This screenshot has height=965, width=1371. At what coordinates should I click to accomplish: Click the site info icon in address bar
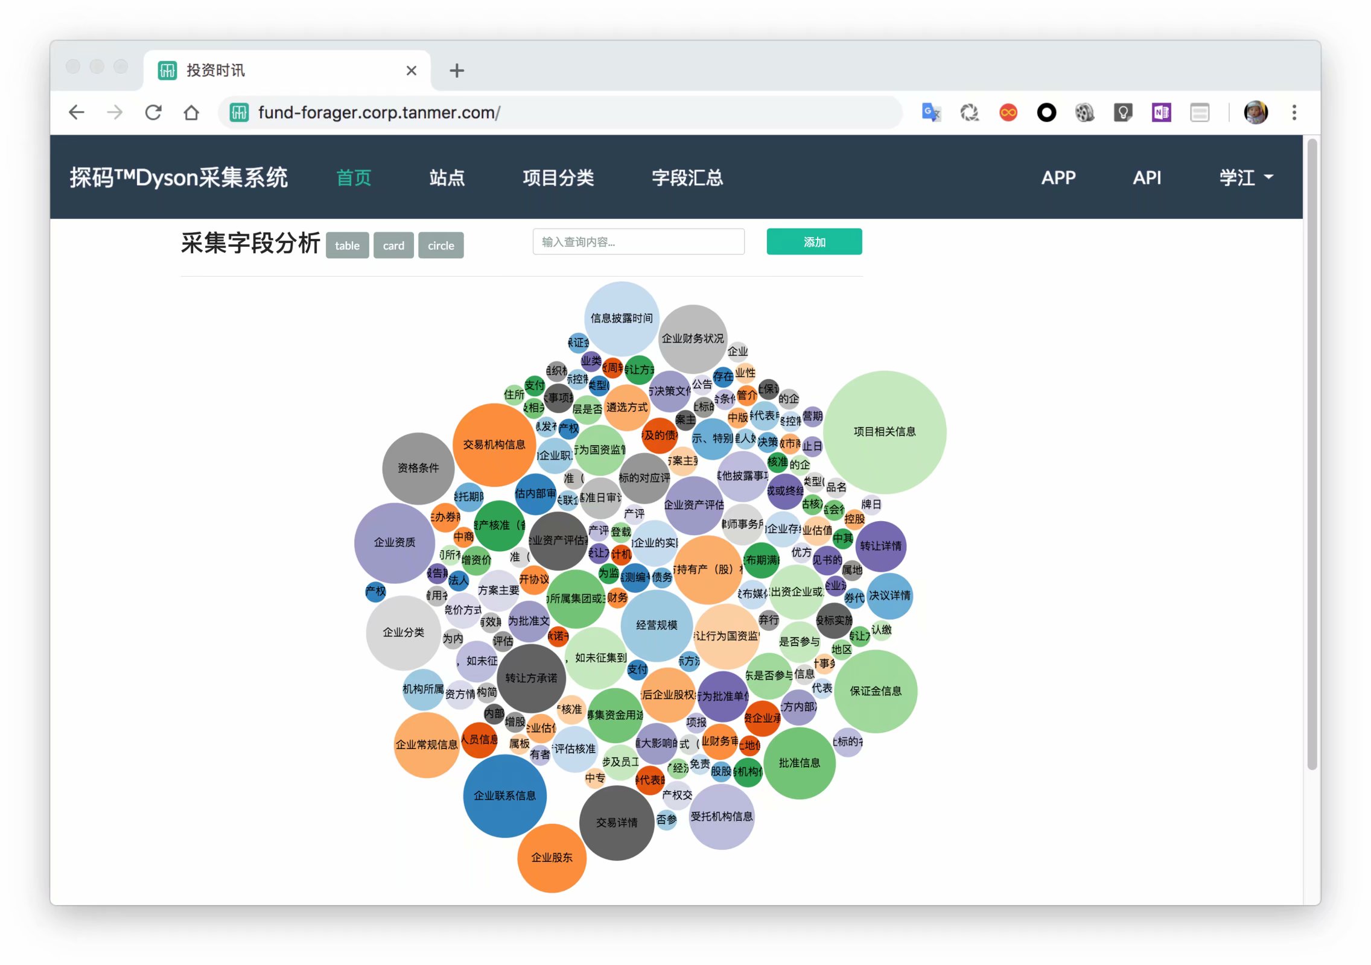pos(239,112)
